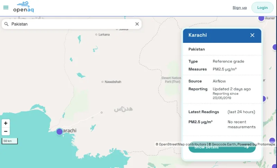Click Updated 2 days ago text
The width and height of the screenshot is (277, 168).
click(x=232, y=89)
